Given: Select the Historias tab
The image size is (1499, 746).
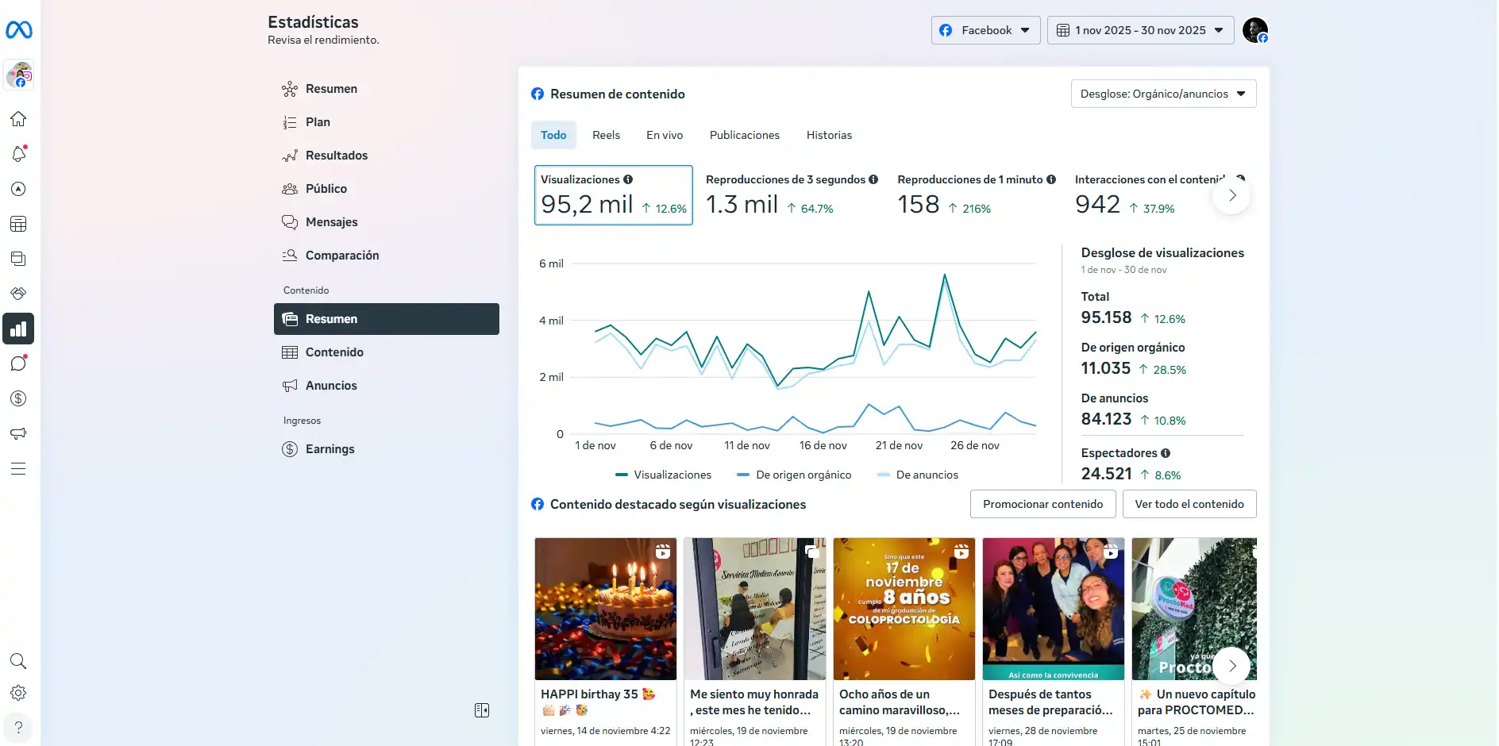Looking at the screenshot, I should [829, 135].
